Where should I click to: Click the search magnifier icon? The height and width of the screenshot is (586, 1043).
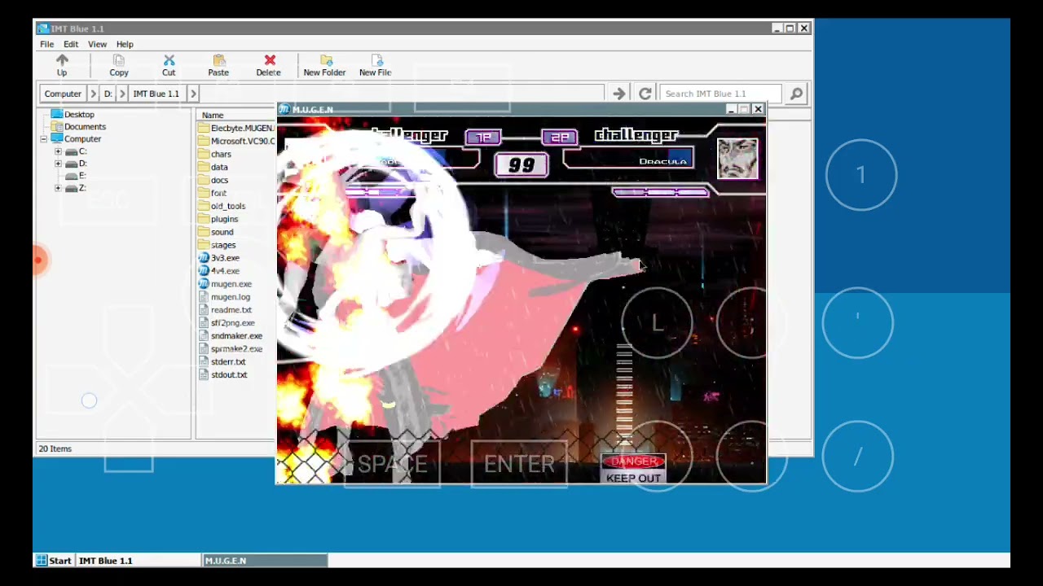[x=796, y=94]
